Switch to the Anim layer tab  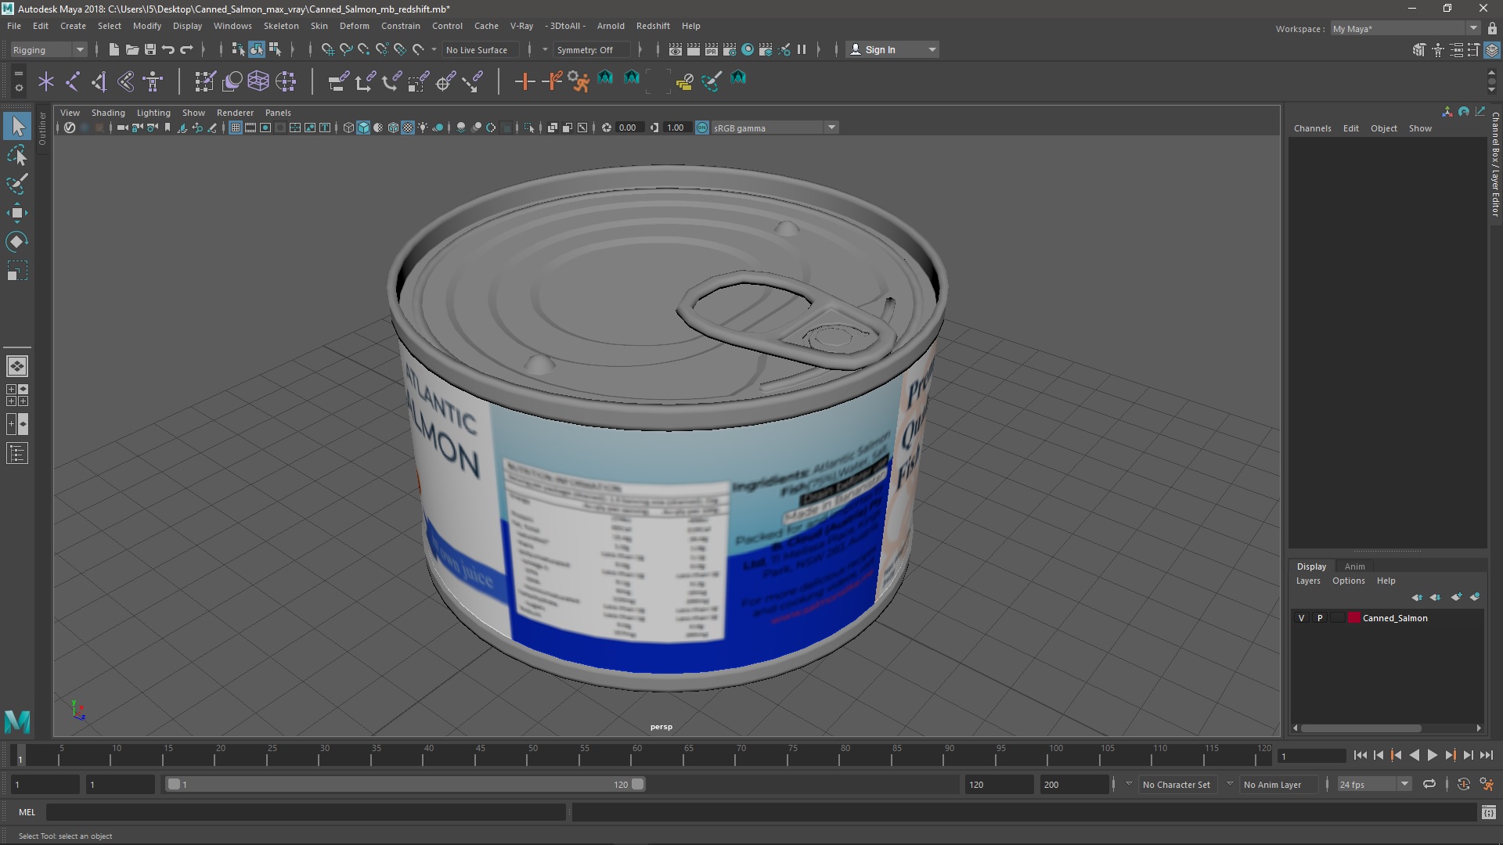1354,566
